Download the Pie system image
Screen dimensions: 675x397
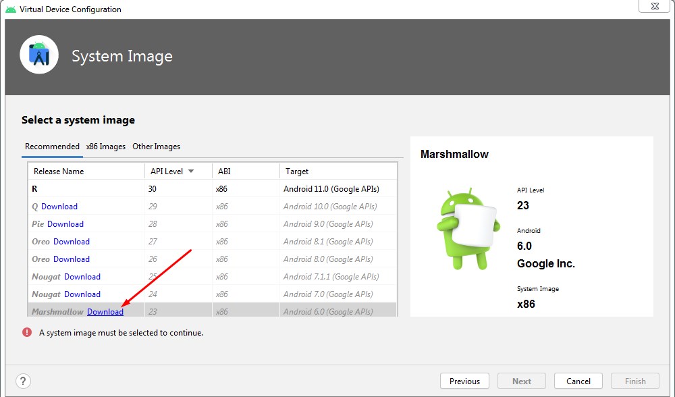point(65,224)
